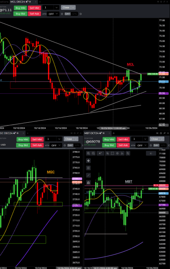The height and width of the screenshot is (269, 170).
Task: Close the MGC DEC24 tab
Action: (23, 133)
